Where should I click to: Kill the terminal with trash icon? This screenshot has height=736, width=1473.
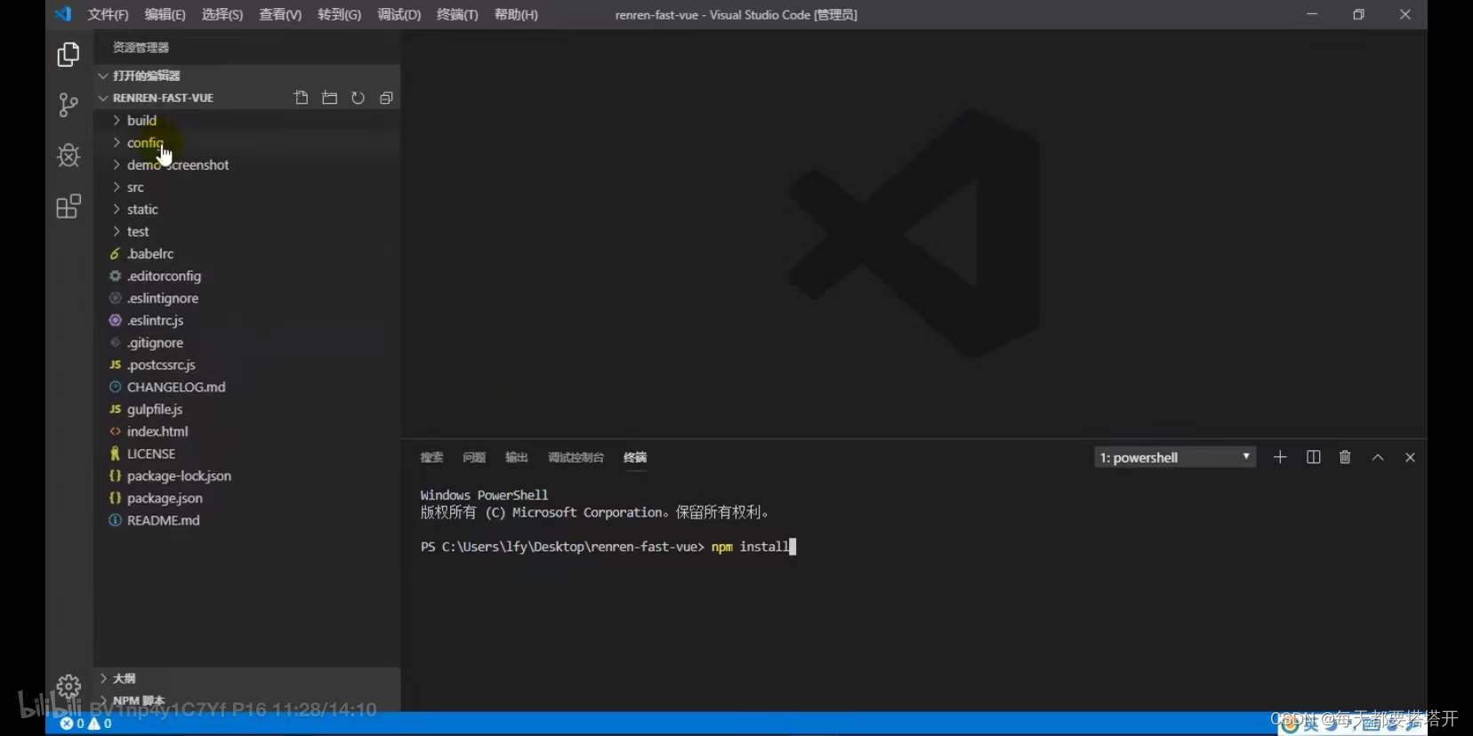tap(1345, 457)
